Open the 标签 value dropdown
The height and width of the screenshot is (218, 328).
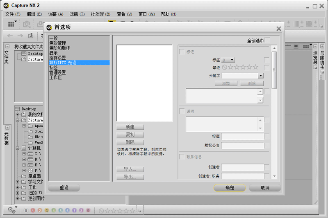[x=228, y=60]
